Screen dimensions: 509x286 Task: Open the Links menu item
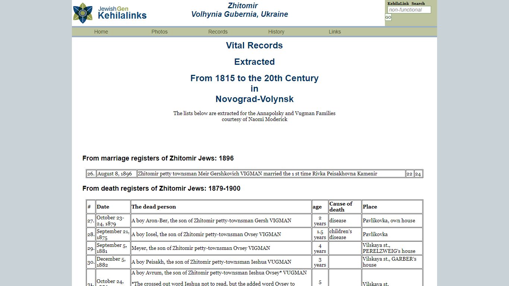click(335, 32)
